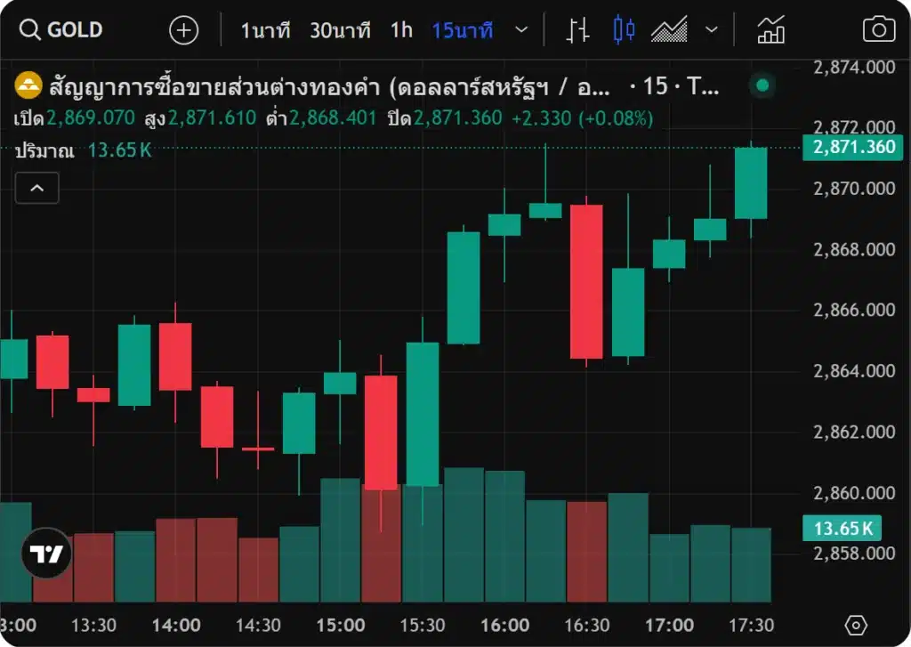Open chart settings hexagon icon at bottom right

(x=856, y=624)
